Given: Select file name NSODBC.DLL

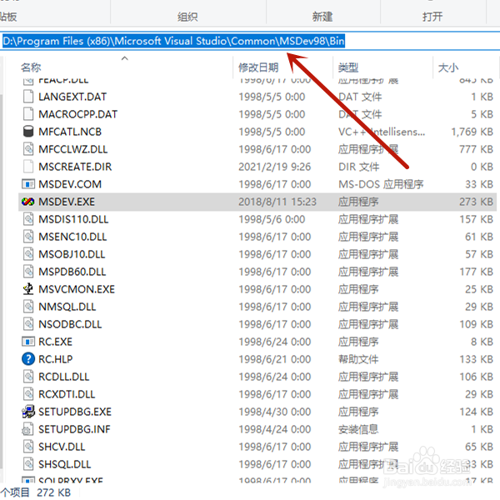Looking at the screenshot, I should [70, 324].
